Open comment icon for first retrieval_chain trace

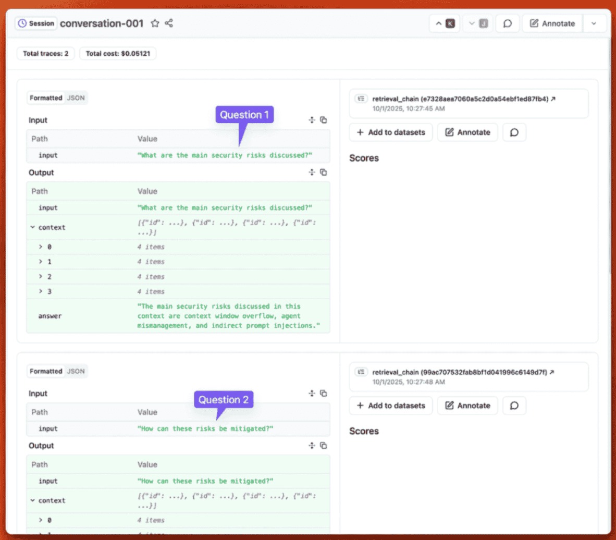514,132
